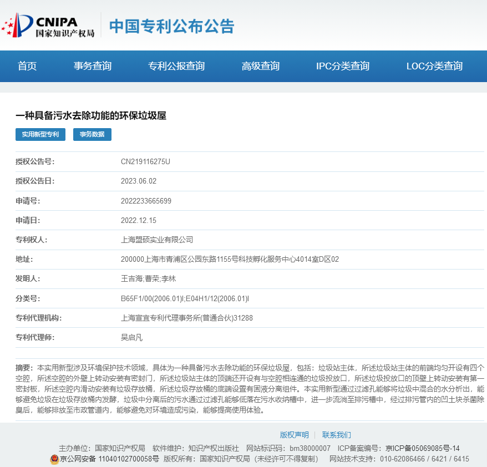Click the 实用新型专利 button
This screenshot has height=467, width=487.
pyautogui.click(x=40, y=134)
